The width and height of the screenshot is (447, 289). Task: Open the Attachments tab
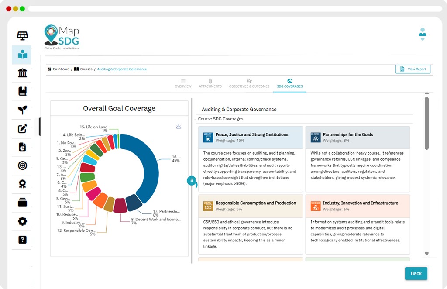tap(210, 83)
